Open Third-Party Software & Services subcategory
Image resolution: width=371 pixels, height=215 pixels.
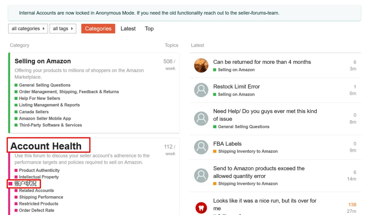(50, 125)
